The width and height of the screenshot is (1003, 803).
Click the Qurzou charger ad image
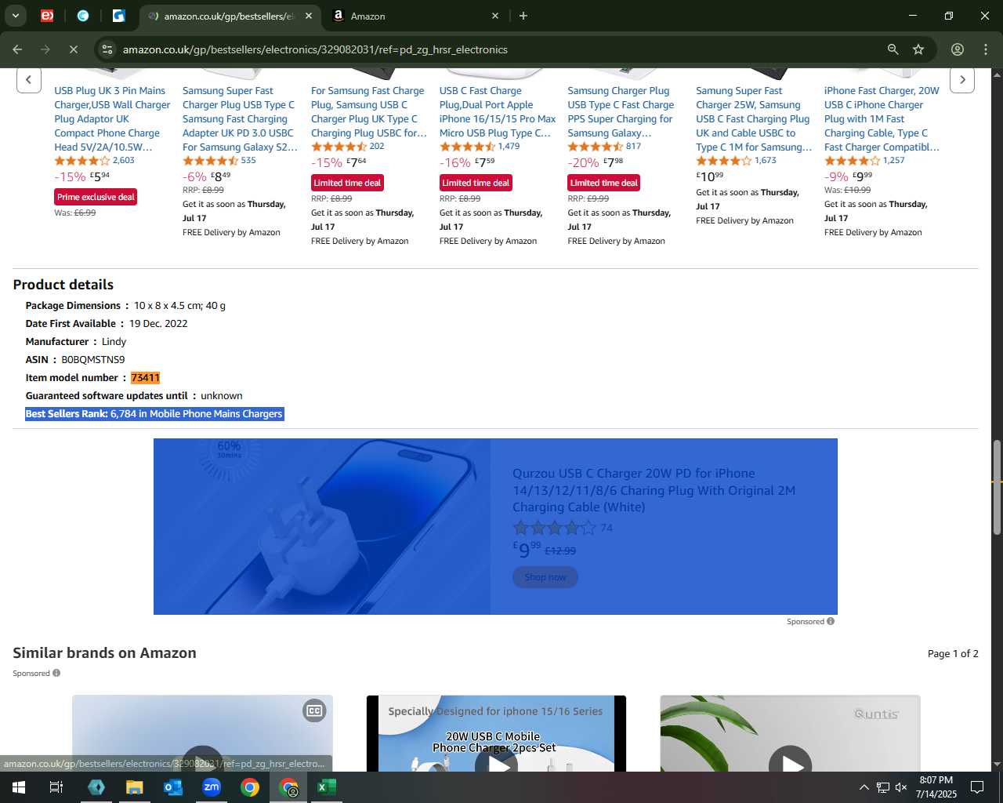pyautogui.click(x=322, y=526)
